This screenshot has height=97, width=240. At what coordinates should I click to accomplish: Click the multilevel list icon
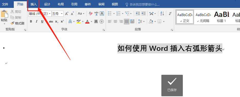[127, 14]
